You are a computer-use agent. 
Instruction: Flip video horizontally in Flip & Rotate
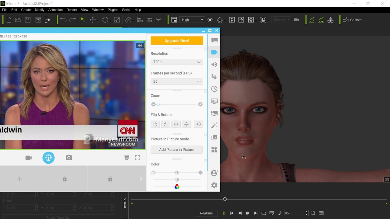[176, 124]
